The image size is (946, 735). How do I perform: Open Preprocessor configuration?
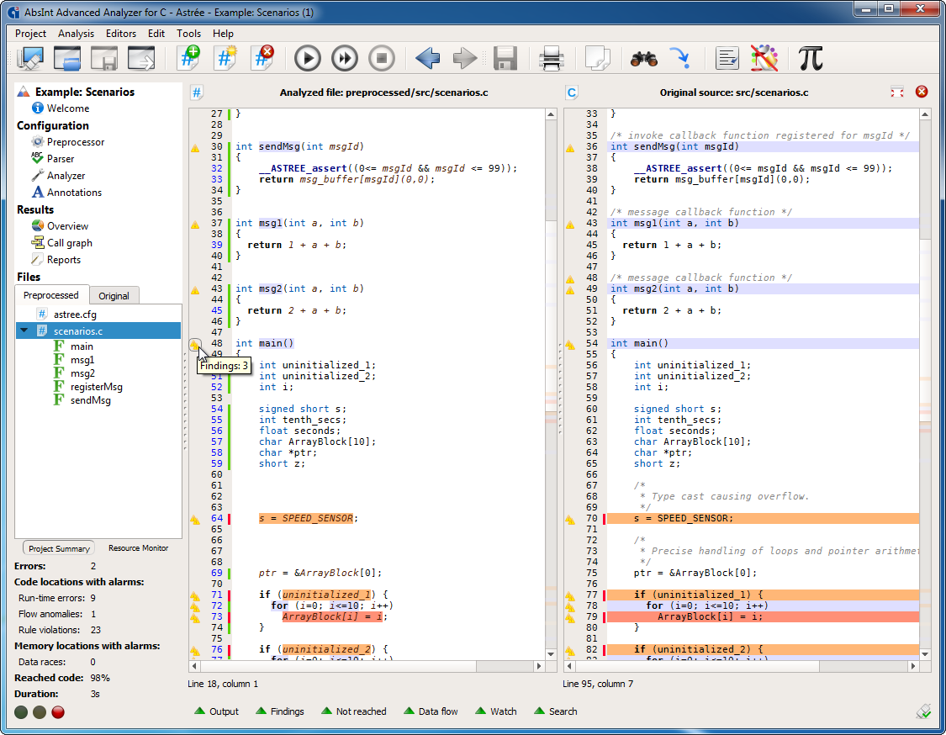68,142
